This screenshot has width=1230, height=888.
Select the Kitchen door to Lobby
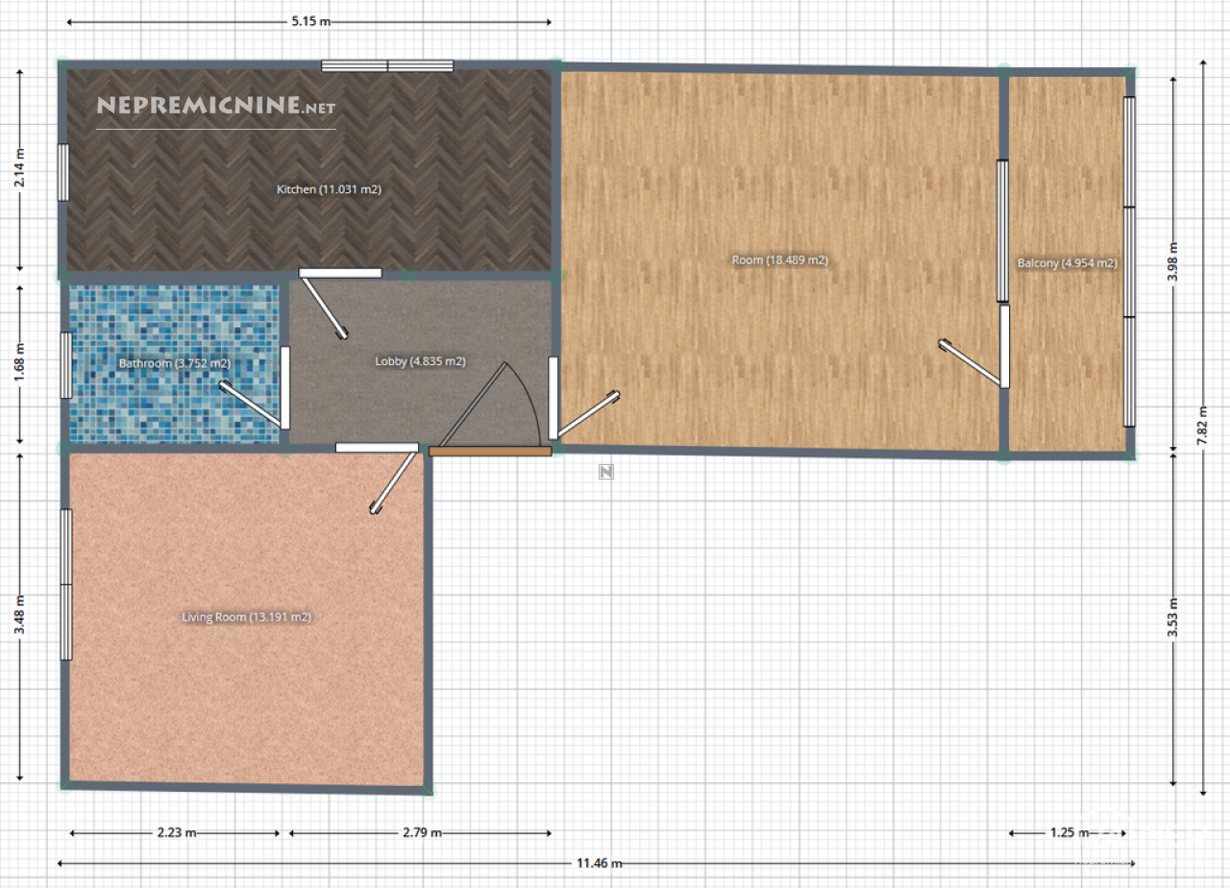point(340,273)
